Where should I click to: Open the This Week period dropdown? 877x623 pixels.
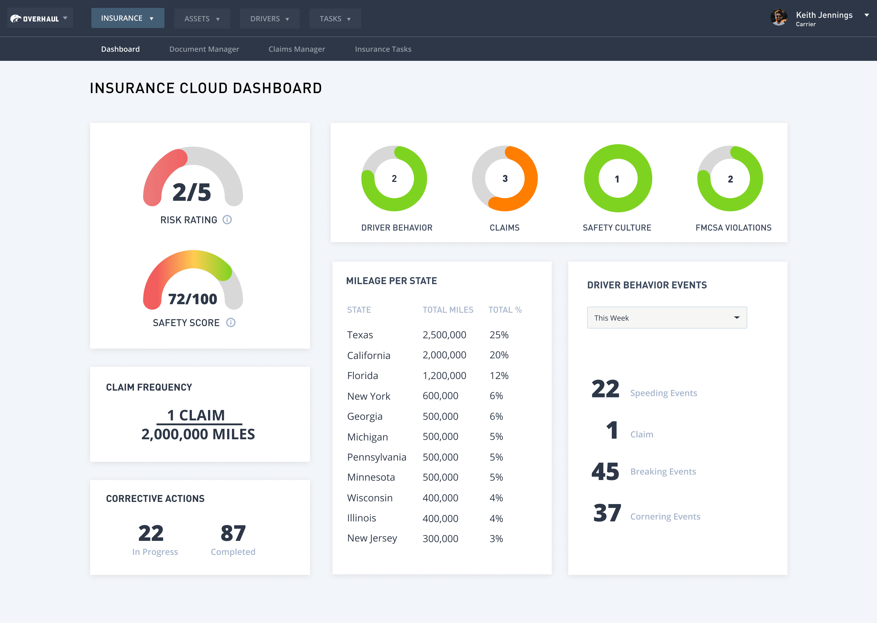(667, 318)
